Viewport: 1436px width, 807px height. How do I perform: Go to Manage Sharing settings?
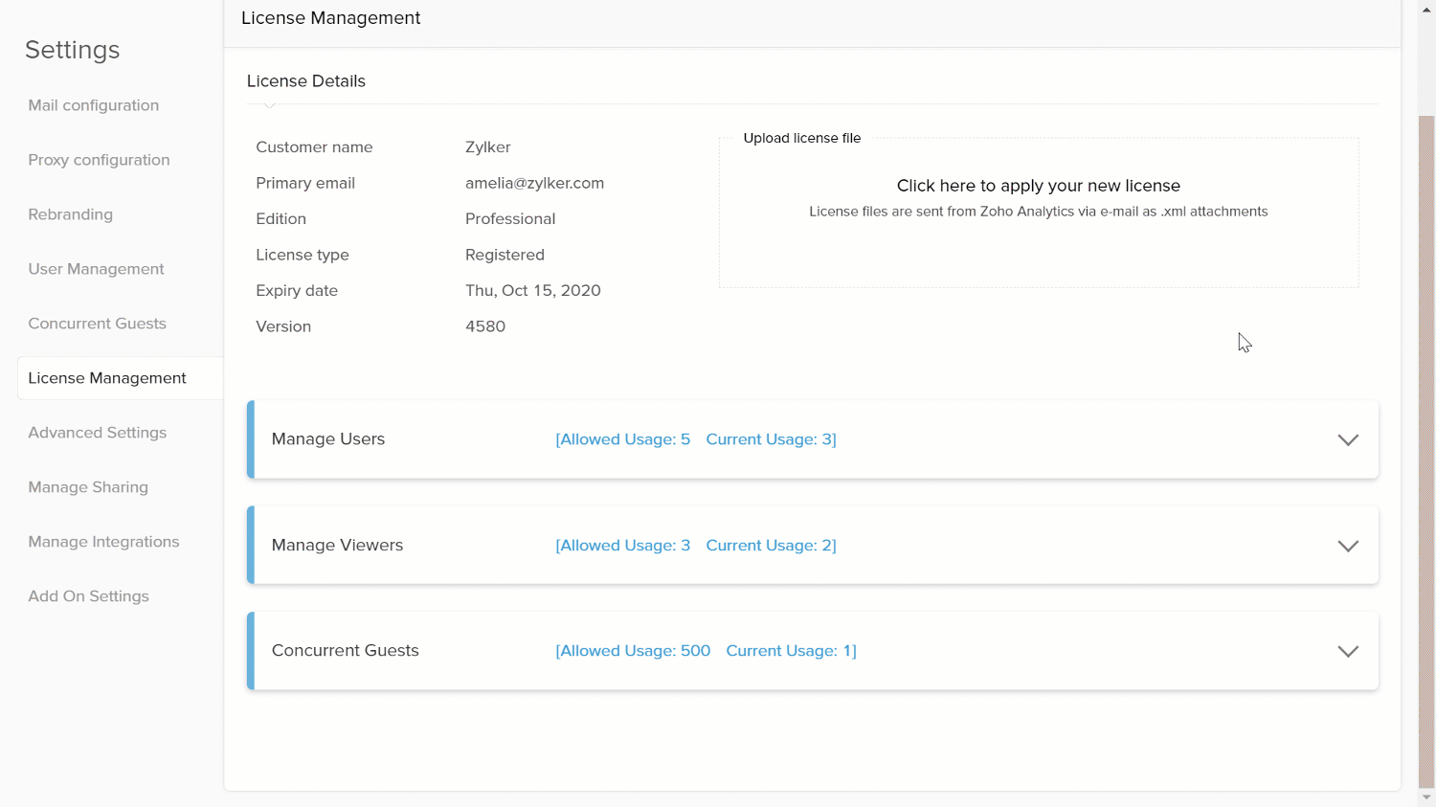[x=88, y=487]
